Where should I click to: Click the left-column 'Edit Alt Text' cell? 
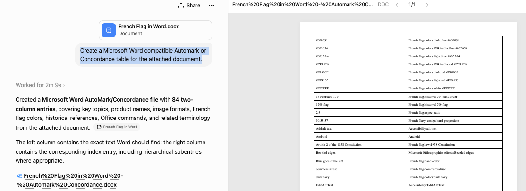(360, 185)
